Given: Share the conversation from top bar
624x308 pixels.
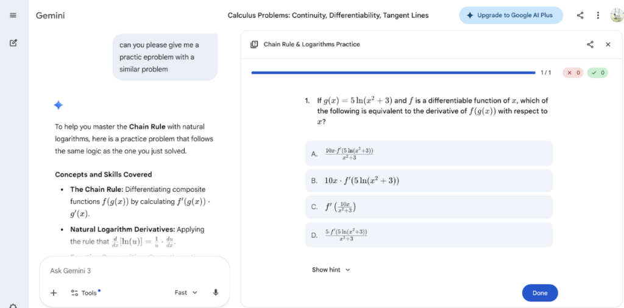Looking at the screenshot, I should tap(580, 15).
